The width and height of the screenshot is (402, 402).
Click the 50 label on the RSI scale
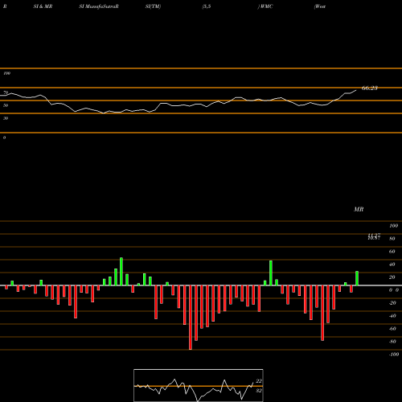tap(6, 105)
